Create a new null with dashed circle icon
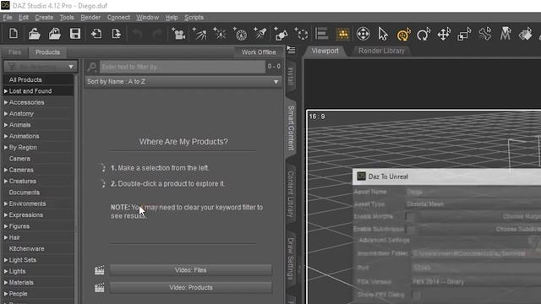 point(301,34)
